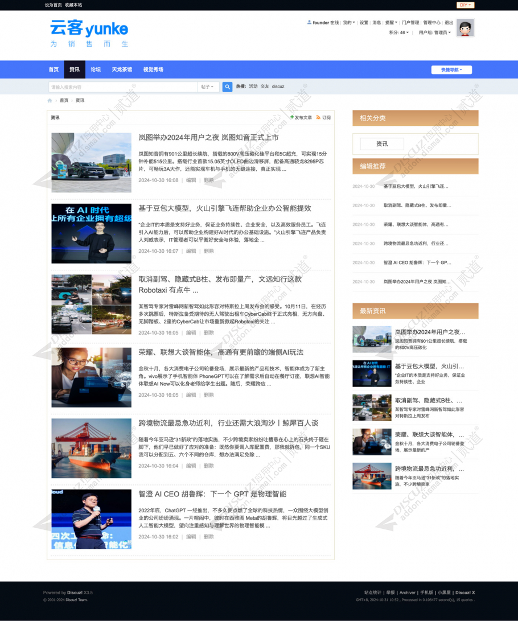Viewport: 518px width, 621px height.
Task: Click 站点统计 in the footer
Action: (x=372, y=593)
